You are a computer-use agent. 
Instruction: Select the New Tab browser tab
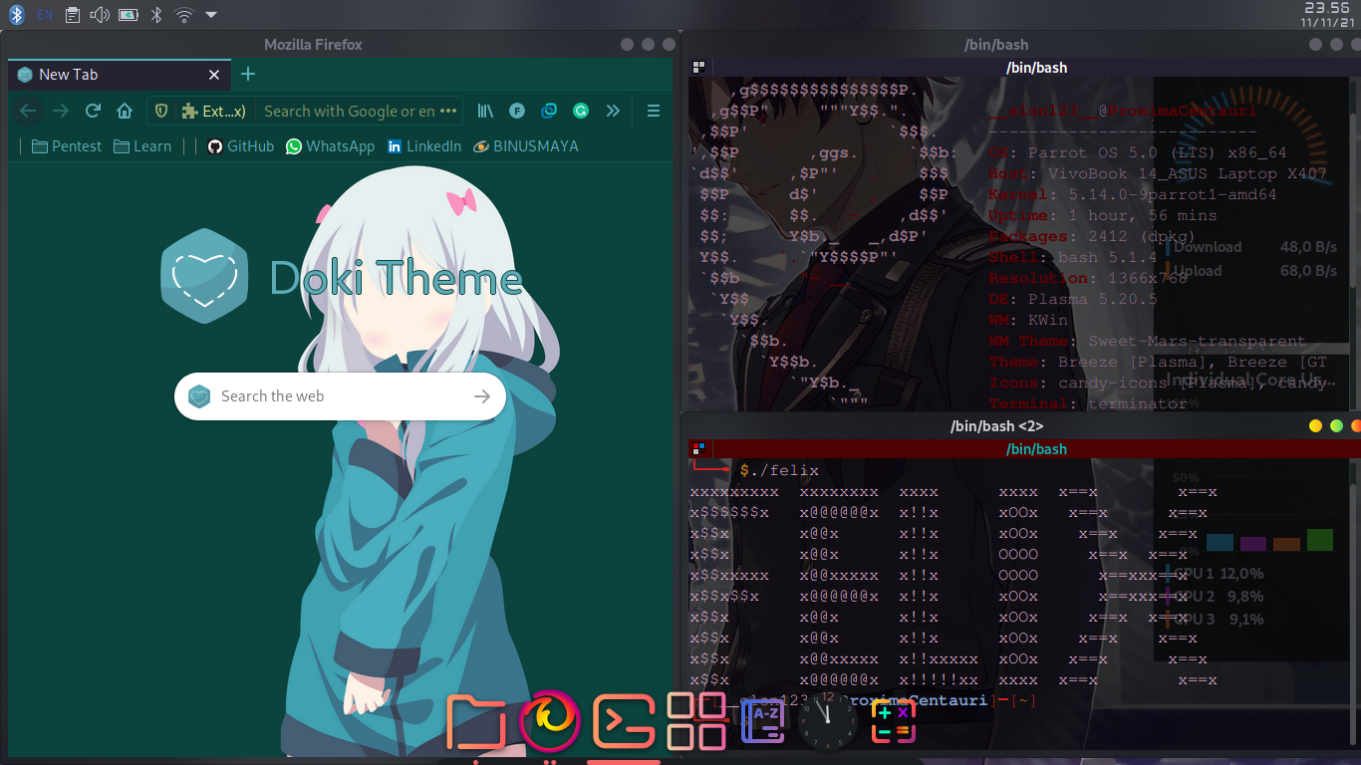[x=100, y=74]
